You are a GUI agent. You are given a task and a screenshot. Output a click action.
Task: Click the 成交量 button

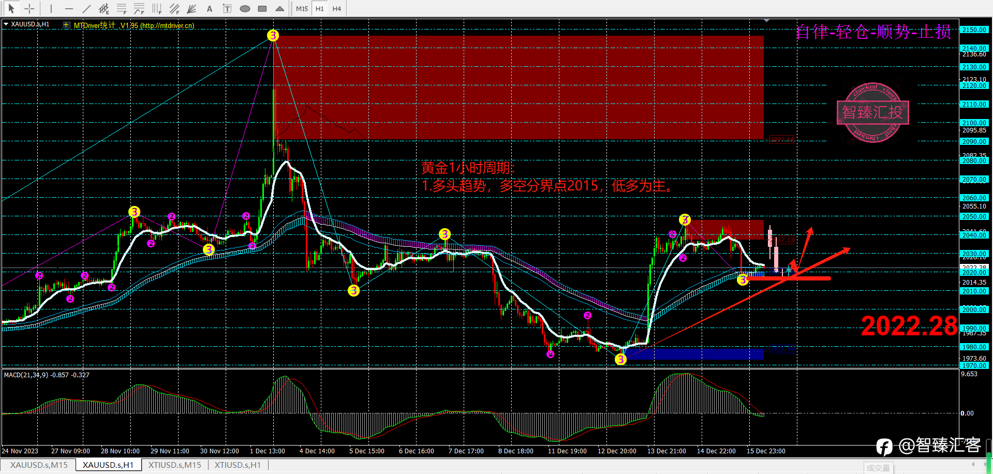(x=878, y=468)
